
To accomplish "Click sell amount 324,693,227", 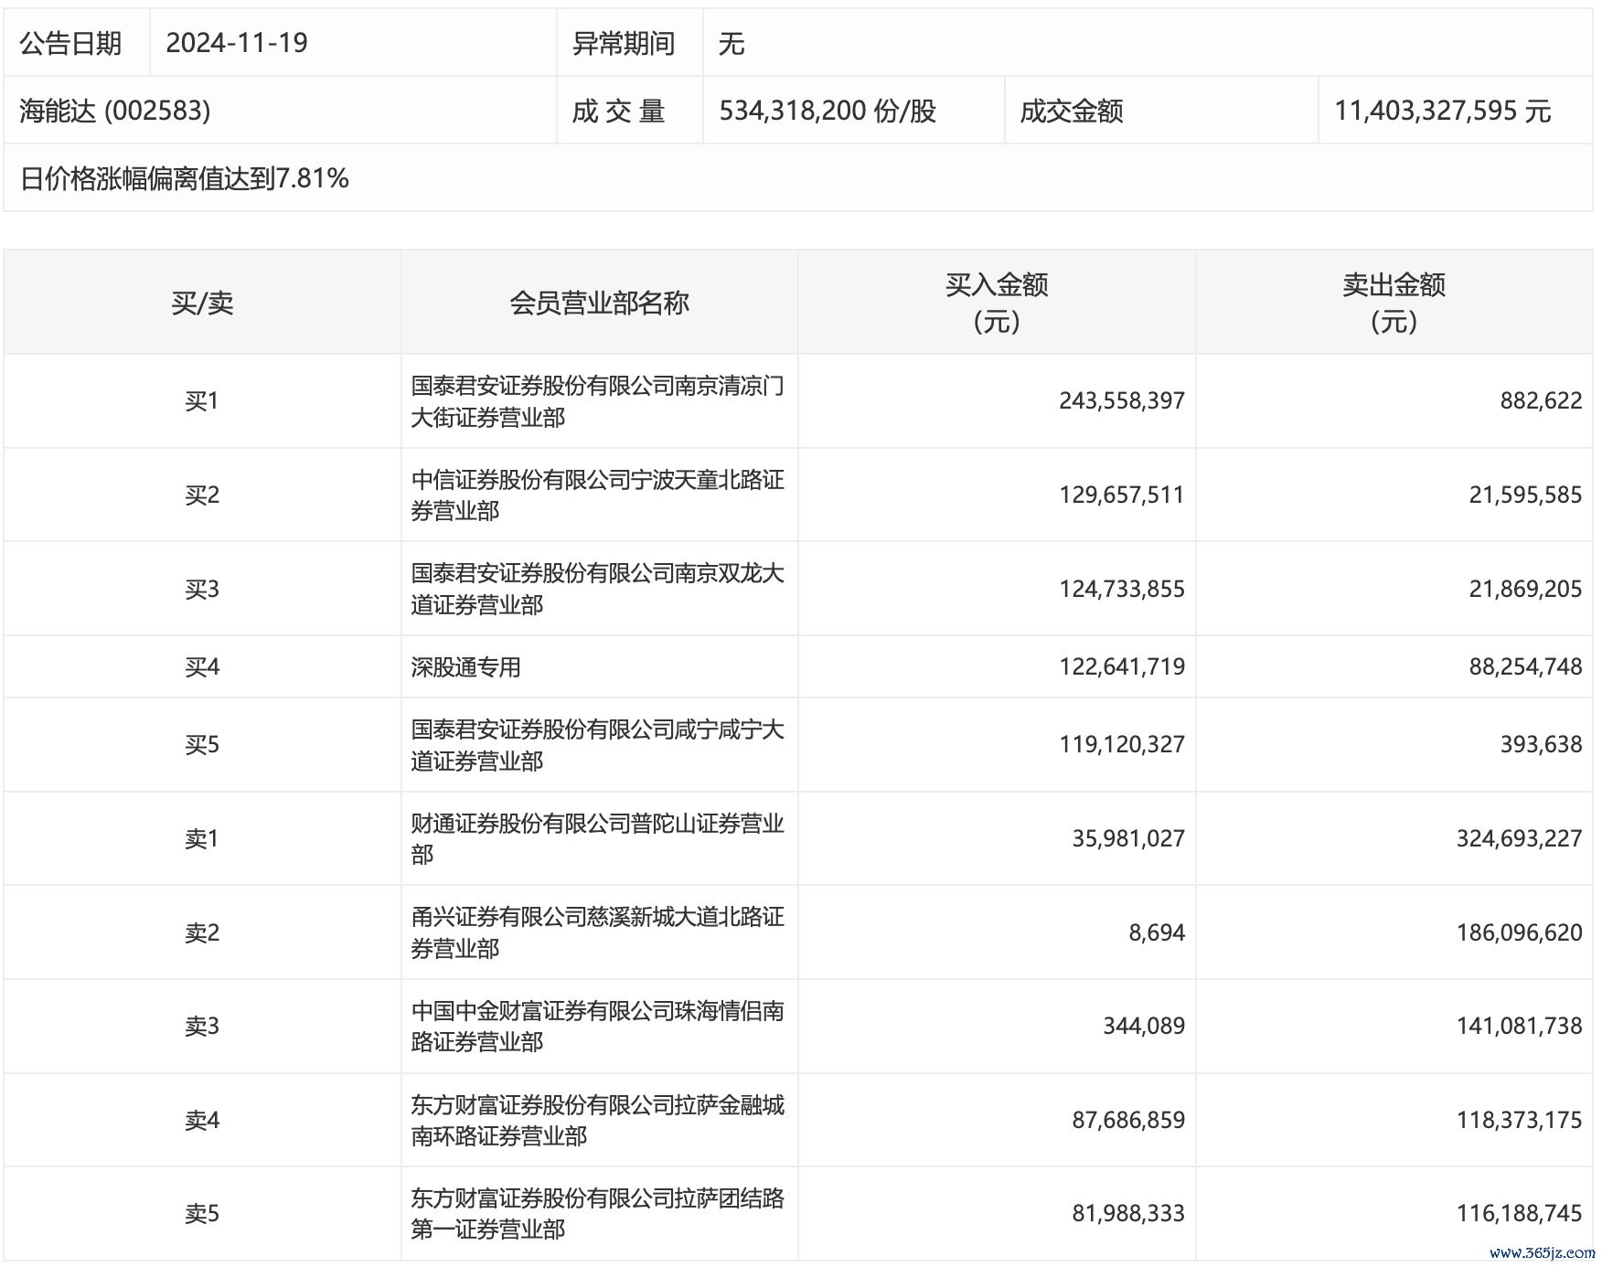I will pyautogui.click(x=1519, y=839).
